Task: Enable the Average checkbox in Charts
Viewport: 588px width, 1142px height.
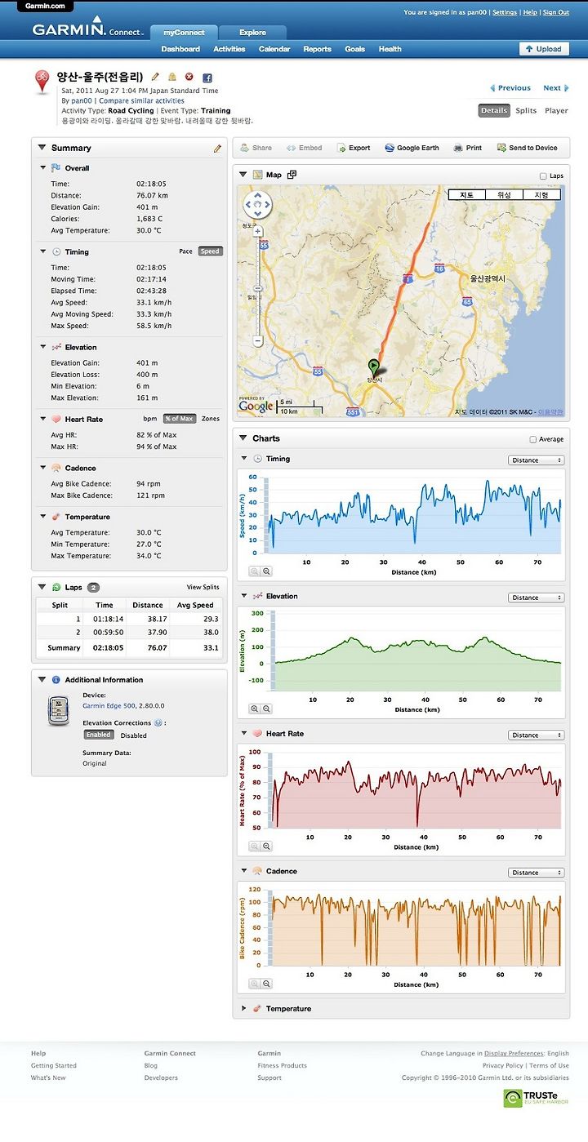Action: point(534,439)
